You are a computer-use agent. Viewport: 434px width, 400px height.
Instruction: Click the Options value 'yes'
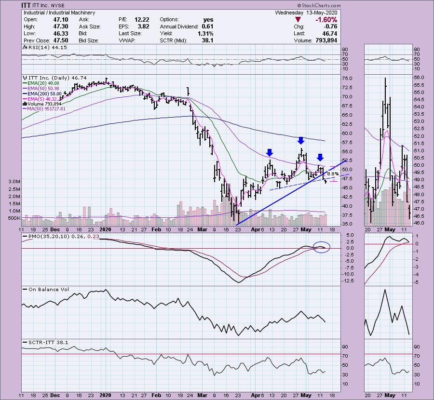pos(208,20)
